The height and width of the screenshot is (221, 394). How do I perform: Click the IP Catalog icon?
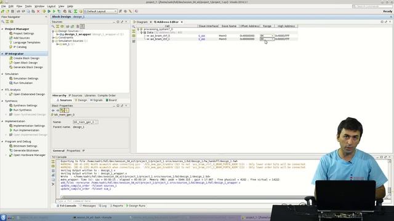11,47
